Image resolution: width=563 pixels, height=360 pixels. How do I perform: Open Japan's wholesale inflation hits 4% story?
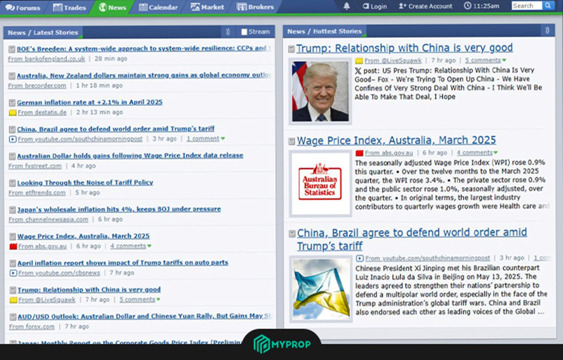coord(119,209)
